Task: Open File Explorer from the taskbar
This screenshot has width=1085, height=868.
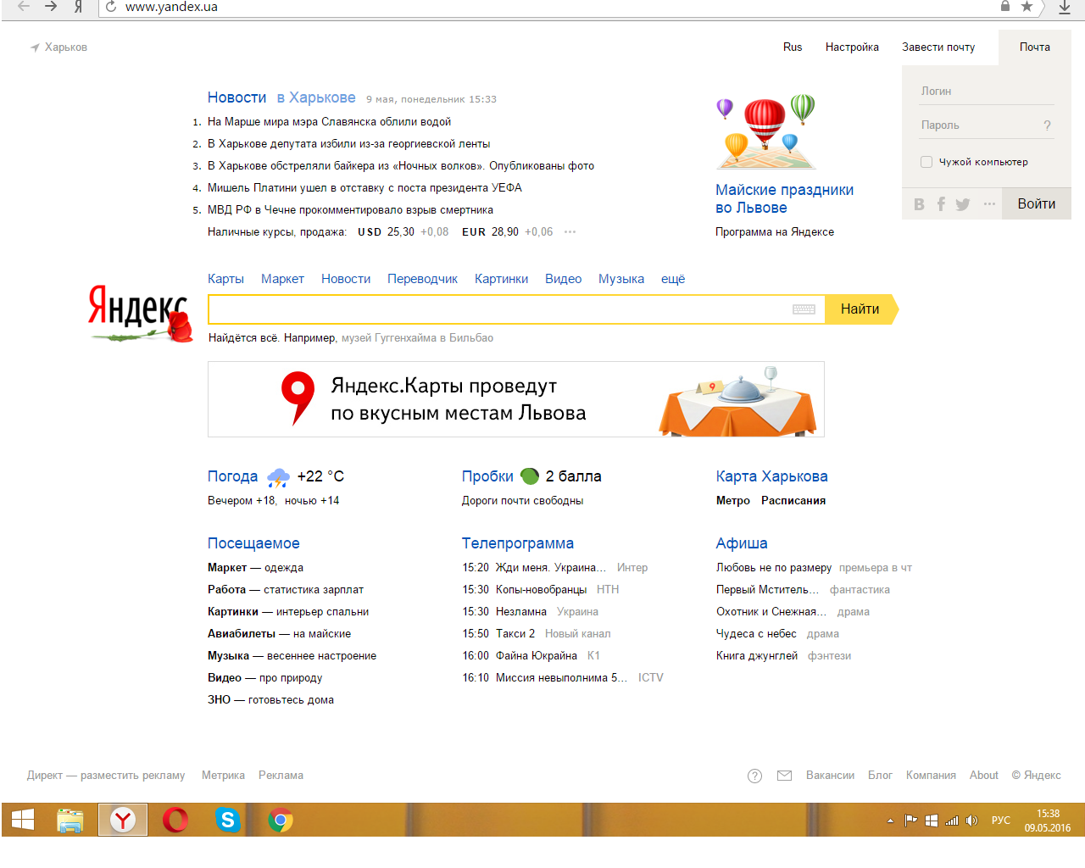Action: pos(70,820)
